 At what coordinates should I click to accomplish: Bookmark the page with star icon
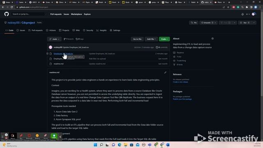pos(228,7)
